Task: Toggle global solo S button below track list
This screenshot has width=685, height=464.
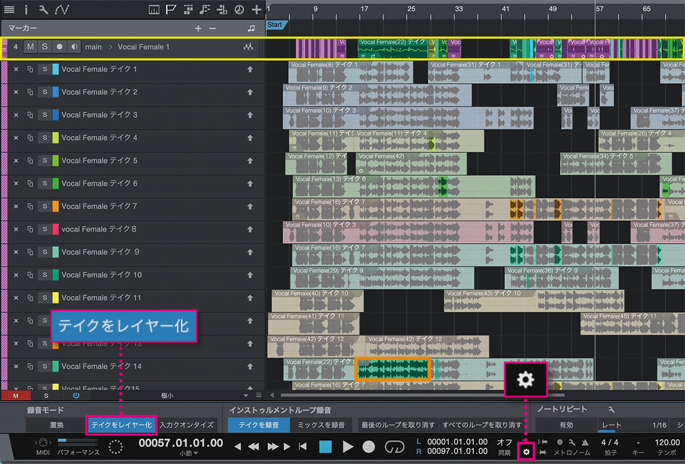Action: (x=46, y=395)
